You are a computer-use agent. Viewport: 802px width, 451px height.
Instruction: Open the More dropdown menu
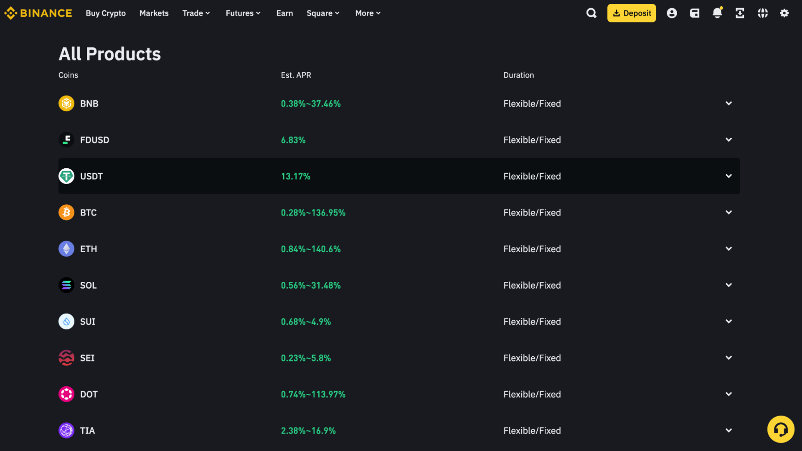click(x=368, y=13)
